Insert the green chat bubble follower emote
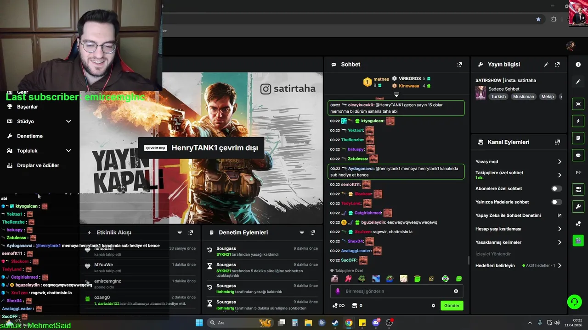 click(459, 279)
